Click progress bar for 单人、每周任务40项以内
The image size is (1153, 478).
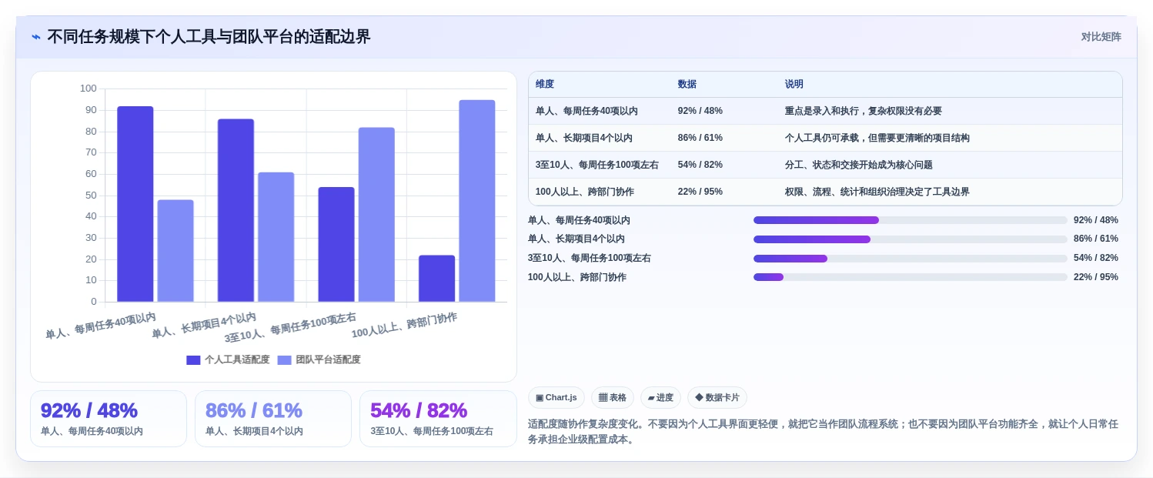point(911,220)
